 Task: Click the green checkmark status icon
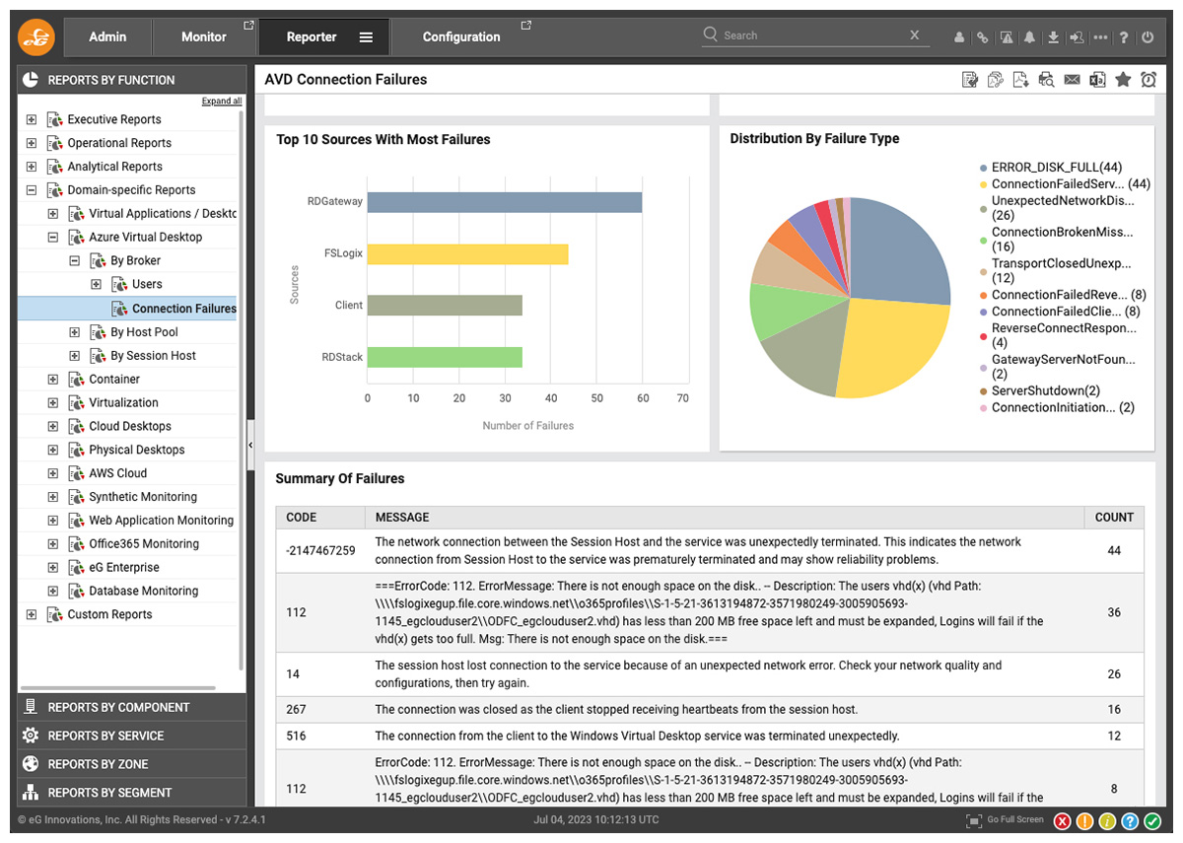[x=1152, y=821]
